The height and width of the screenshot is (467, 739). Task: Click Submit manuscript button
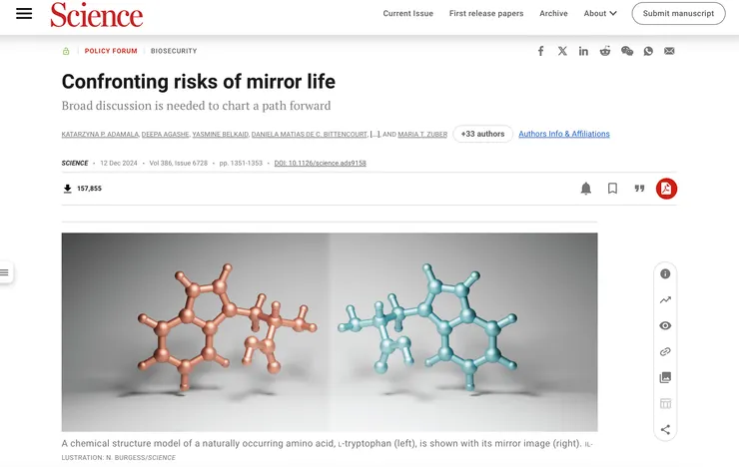click(679, 13)
